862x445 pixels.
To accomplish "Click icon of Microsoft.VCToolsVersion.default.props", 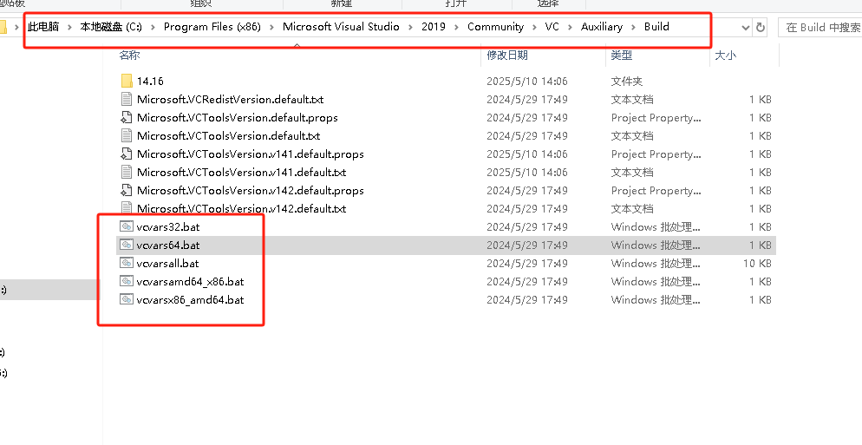I will [x=127, y=117].
